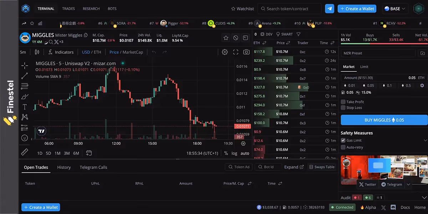Enable the Auto-retry checkbox
The height and width of the screenshot is (214, 428).
tap(343, 147)
